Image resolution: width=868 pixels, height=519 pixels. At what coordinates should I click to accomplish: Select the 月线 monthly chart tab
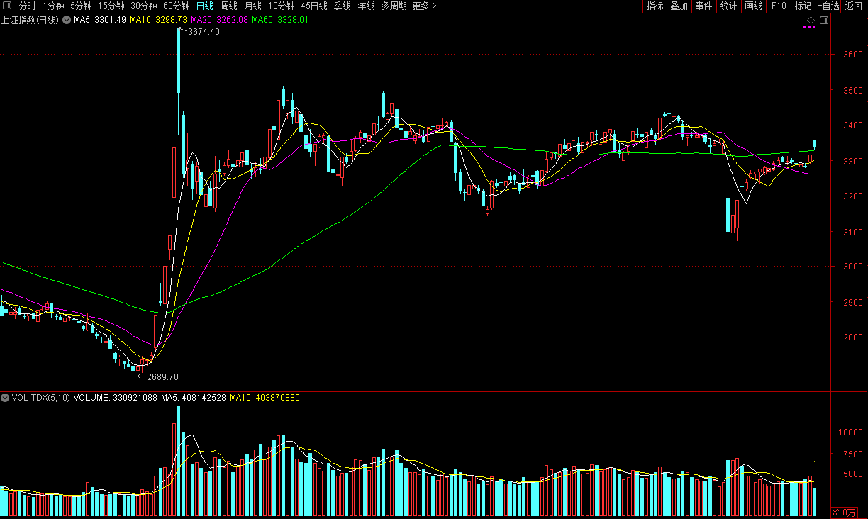253,6
